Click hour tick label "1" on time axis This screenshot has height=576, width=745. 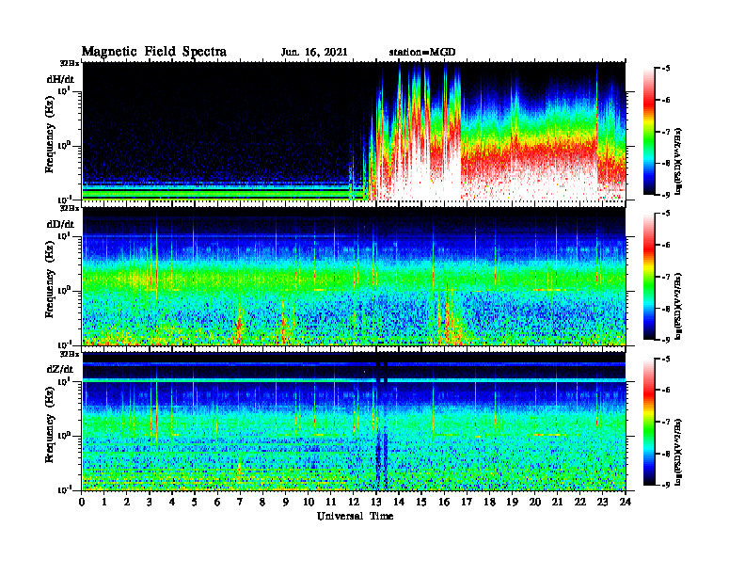(104, 503)
